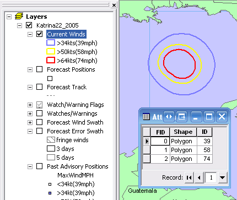This screenshot has height=200, width=237.
Task: Click the record number input field
Action: [x=211, y=177]
